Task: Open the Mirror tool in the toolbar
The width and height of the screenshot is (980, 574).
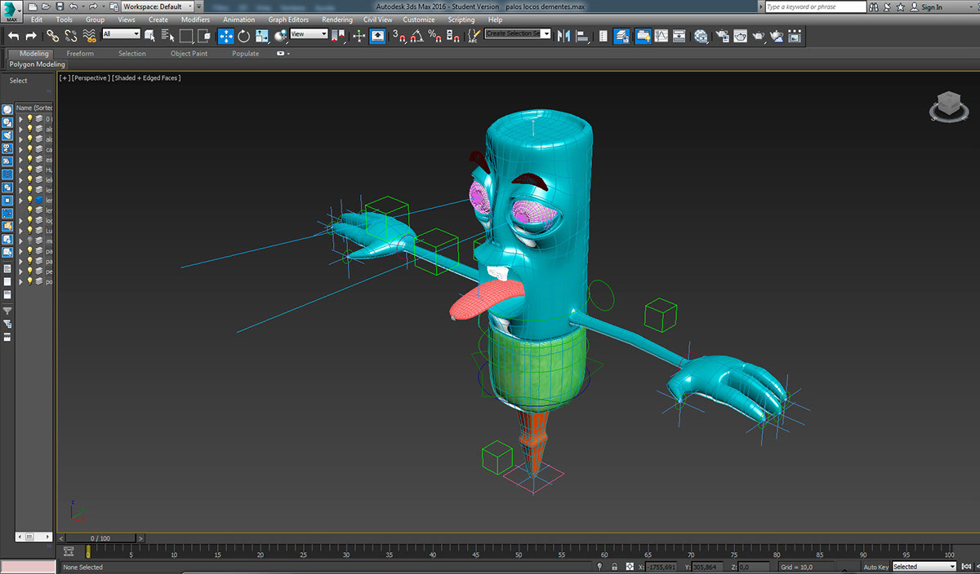Action: coord(563,36)
